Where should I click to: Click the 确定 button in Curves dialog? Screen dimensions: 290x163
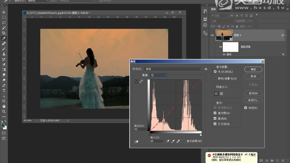(x=253, y=69)
